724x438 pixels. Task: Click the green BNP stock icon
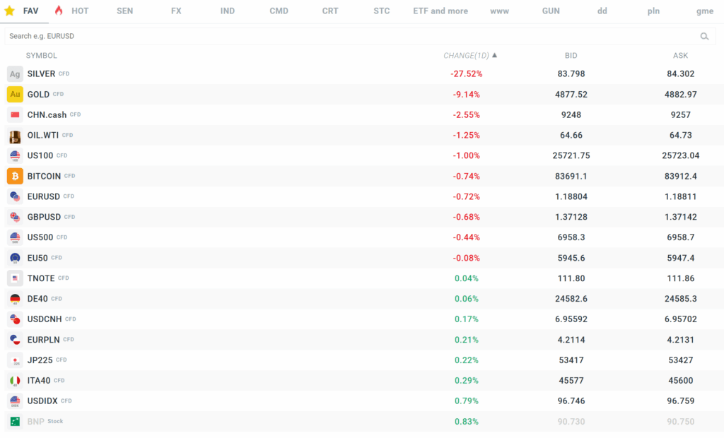tap(15, 422)
